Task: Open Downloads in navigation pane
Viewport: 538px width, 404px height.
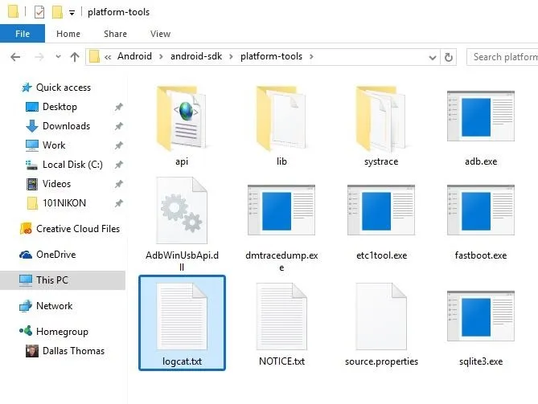Action: [66, 126]
